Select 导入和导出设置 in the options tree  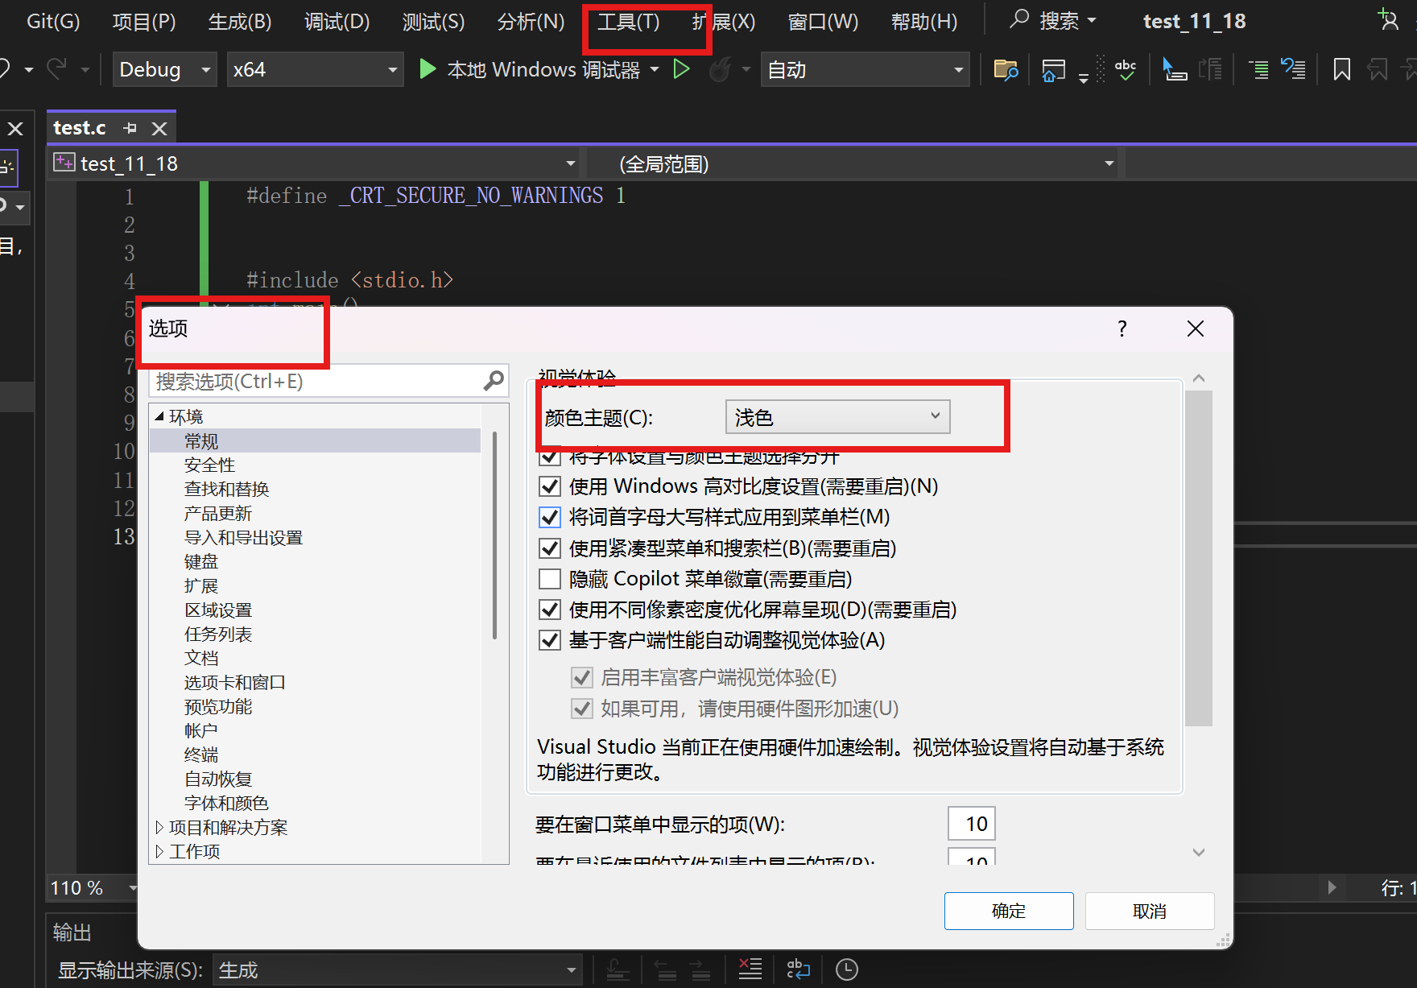[243, 537]
